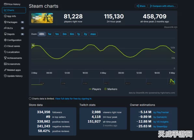Set chart zoom to 48h
Image resolution: width=194 pixels, height=140 pixels.
(42, 34)
